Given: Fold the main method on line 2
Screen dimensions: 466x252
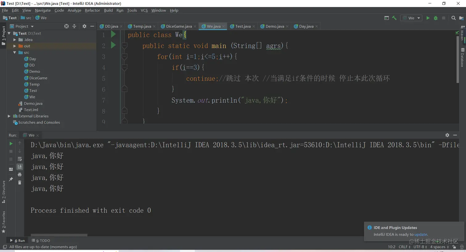Looking at the screenshot, I should [125, 46].
